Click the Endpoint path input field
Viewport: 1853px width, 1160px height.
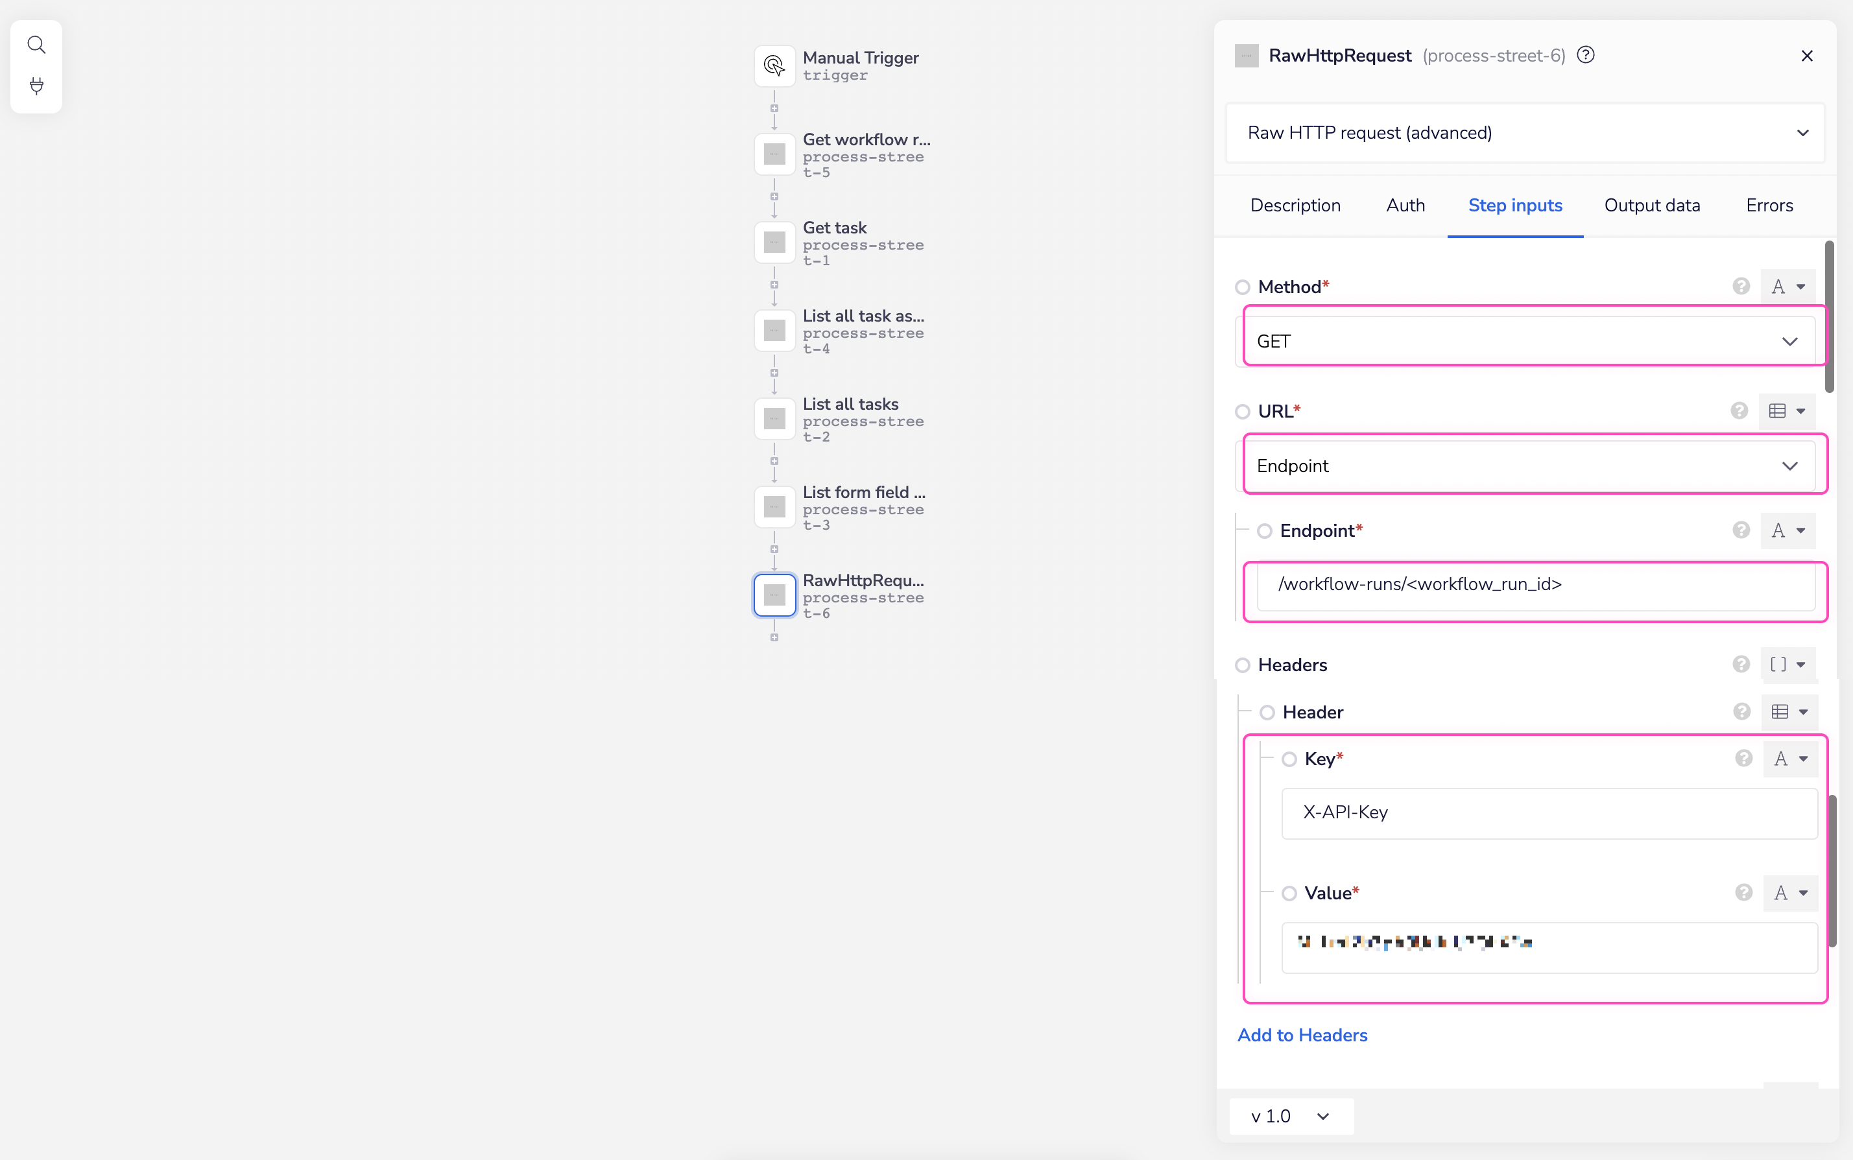point(1535,585)
